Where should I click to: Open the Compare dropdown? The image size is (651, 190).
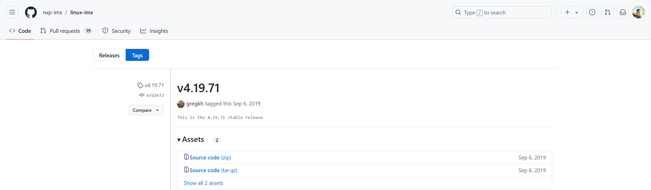146,110
